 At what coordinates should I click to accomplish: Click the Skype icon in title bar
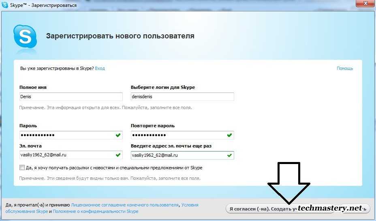pyautogui.click(x=5, y=5)
